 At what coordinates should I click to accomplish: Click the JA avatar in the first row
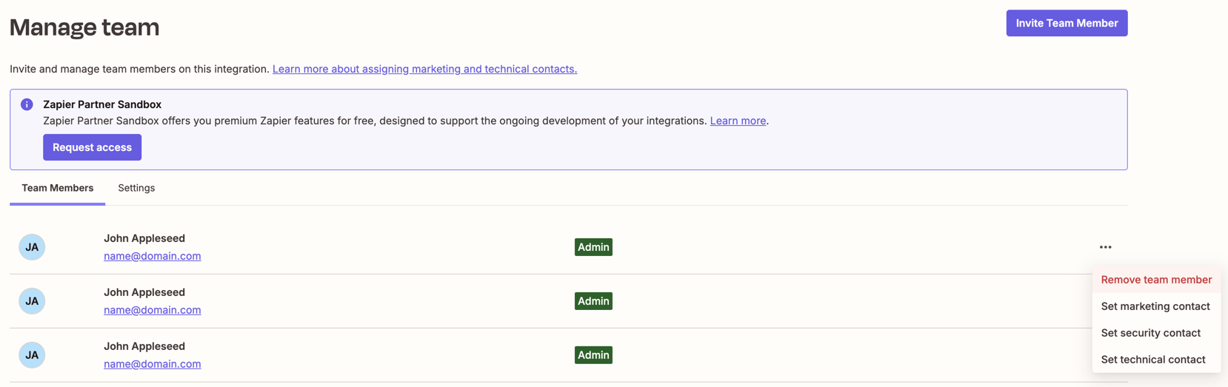click(x=32, y=247)
